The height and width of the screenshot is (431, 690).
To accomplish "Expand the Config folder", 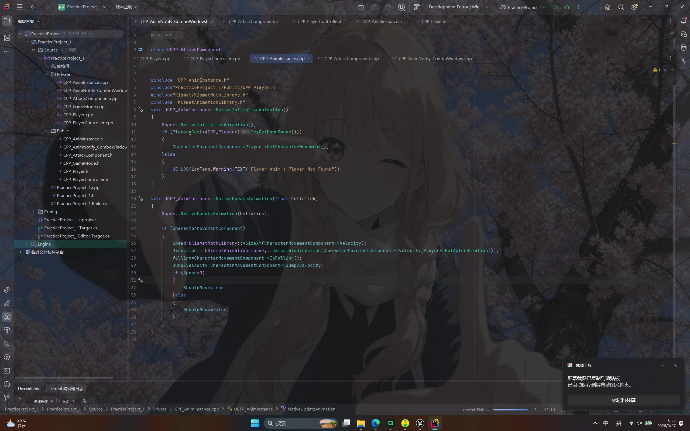I will coord(33,212).
